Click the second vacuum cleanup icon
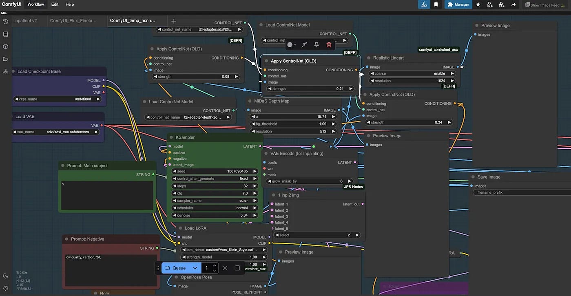 tap(502, 4)
